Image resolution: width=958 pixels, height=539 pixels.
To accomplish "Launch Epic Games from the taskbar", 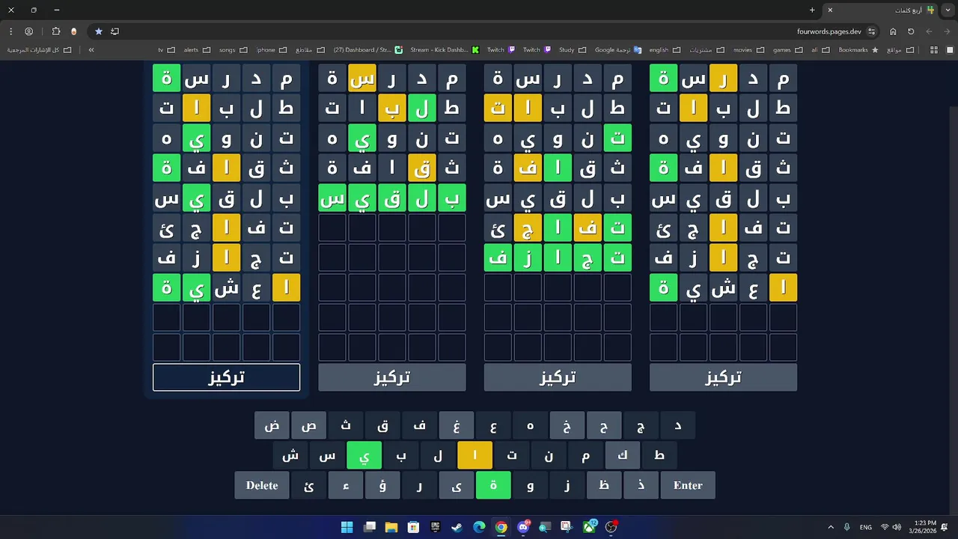I will pos(435,527).
